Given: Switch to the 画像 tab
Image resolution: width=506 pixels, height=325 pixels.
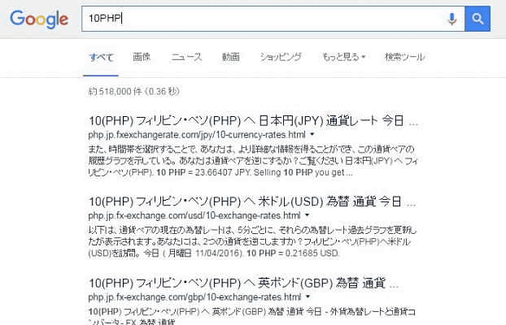Looking at the screenshot, I should 142,57.
